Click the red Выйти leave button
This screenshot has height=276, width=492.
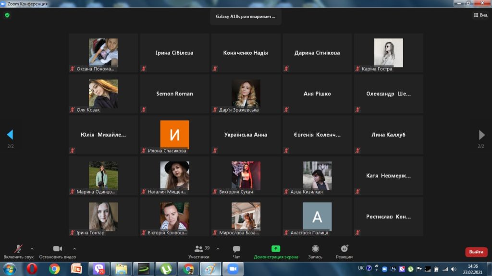(476, 252)
